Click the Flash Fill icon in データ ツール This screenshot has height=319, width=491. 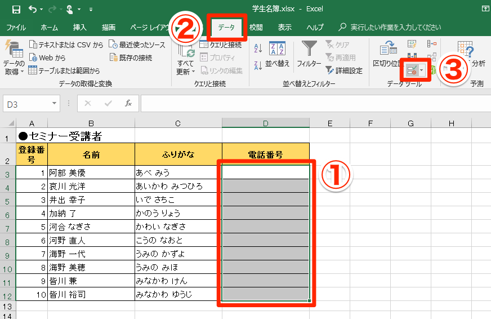[412, 44]
